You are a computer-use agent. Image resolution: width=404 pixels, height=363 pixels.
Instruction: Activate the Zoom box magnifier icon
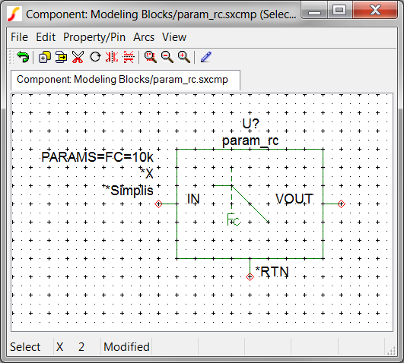click(x=151, y=57)
